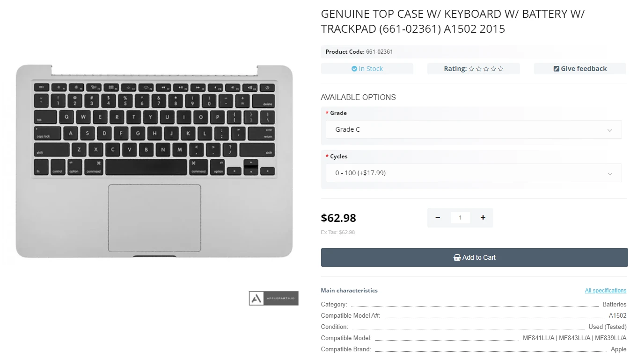
Task: Click the basket icon on Add to Cart
Action: (457, 257)
